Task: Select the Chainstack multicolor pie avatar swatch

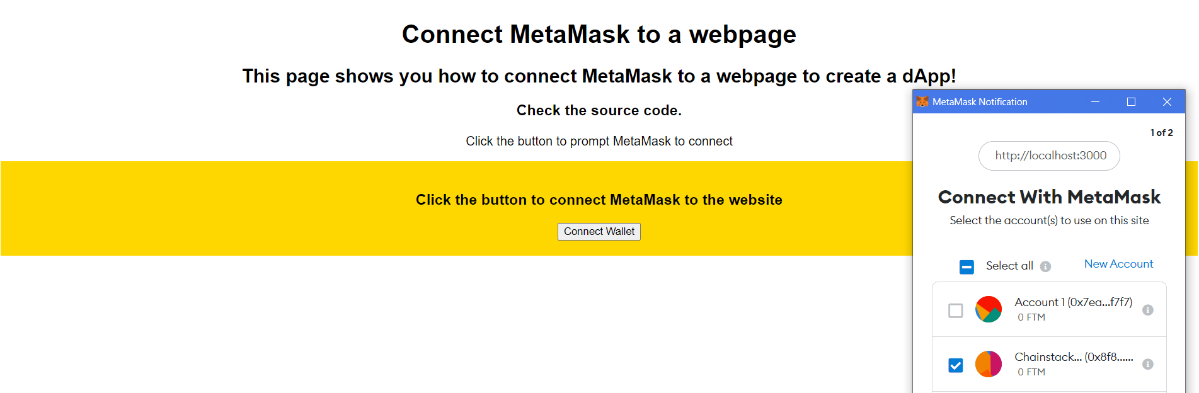Action: pos(988,364)
